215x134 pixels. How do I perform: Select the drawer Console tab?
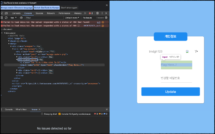9,109
